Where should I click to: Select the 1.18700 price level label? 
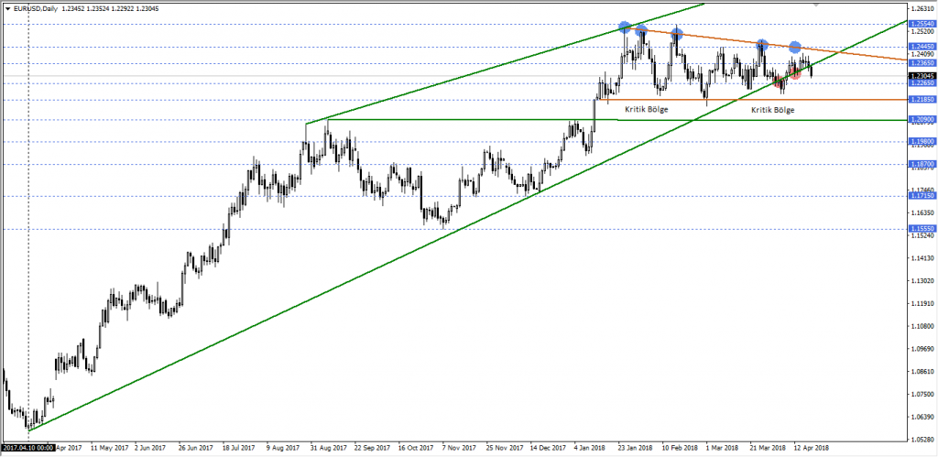coord(922,164)
